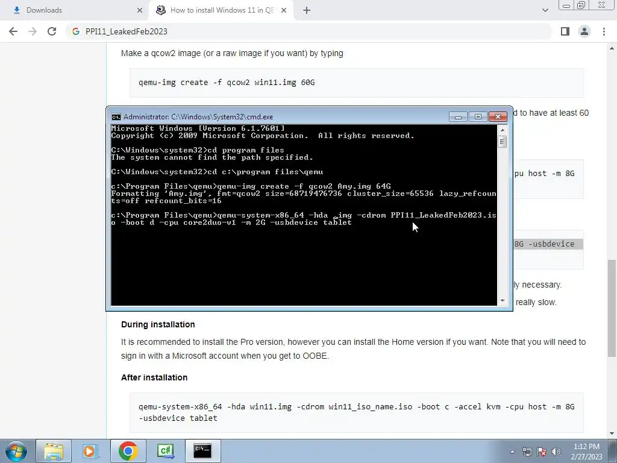Image resolution: width=617 pixels, height=463 pixels.
Task: Open the clock showing 1:12 PM
Action: click(x=586, y=452)
